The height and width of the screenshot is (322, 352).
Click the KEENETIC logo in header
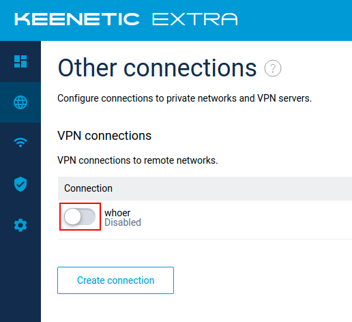tap(77, 19)
